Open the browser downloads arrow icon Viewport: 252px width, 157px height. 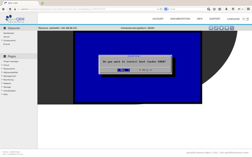pyautogui.click(x=226, y=9)
